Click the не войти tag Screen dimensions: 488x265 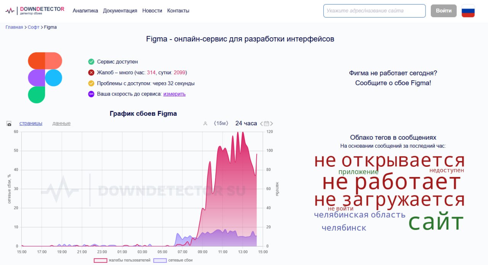340,209
